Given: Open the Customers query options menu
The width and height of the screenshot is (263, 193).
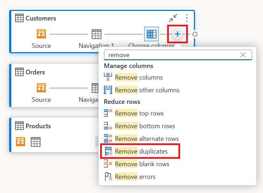Looking at the screenshot, I should click(187, 18).
